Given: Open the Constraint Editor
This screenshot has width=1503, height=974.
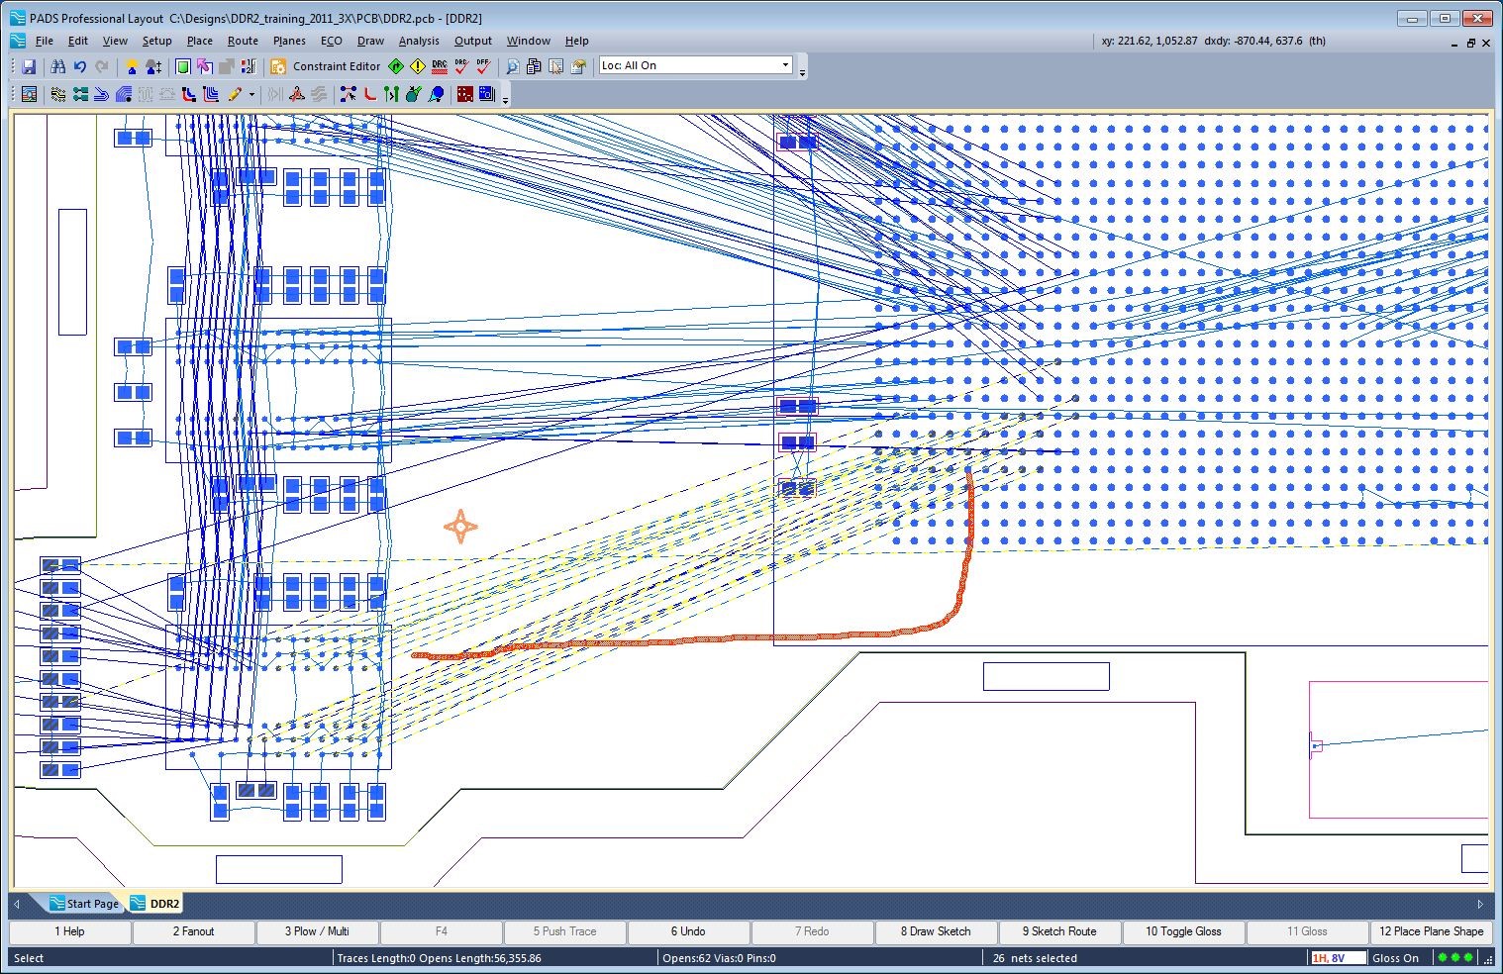Looking at the screenshot, I should pyautogui.click(x=326, y=66).
